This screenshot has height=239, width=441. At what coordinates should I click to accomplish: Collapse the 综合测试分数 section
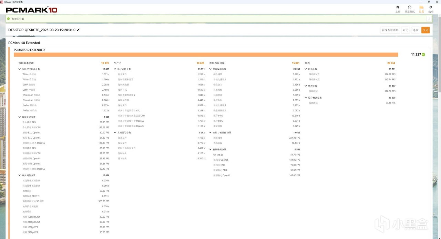pyautogui.click(x=306, y=98)
